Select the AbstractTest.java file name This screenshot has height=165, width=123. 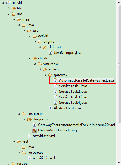67,108
